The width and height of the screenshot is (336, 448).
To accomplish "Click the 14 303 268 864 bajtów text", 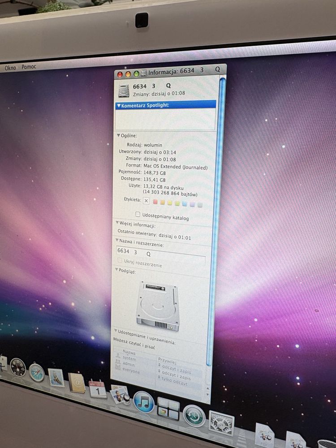I will click(x=170, y=194).
